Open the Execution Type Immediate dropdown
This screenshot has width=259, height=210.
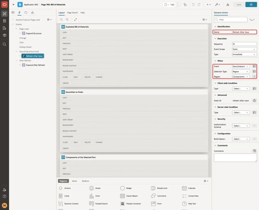click(x=244, y=55)
